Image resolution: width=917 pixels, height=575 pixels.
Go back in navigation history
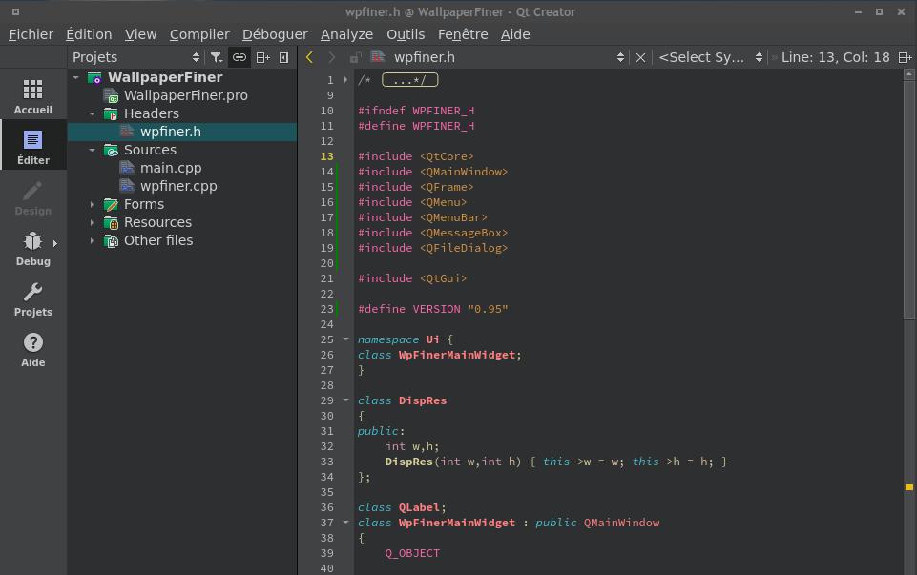pos(309,57)
